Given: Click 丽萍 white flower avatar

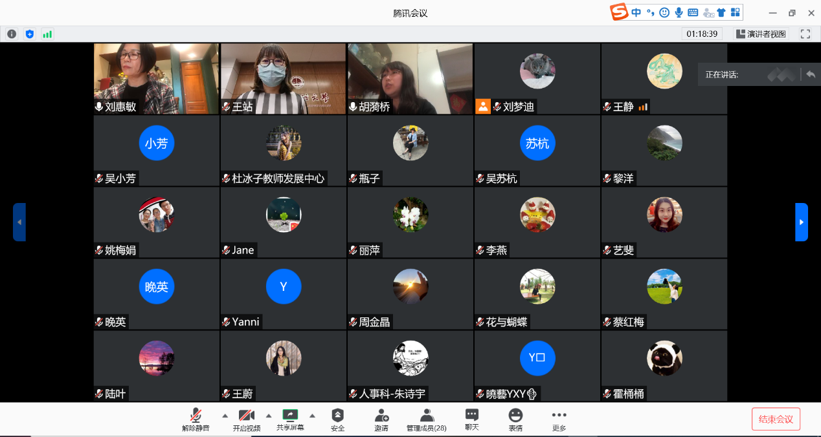Looking at the screenshot, I should pos(410,215).
